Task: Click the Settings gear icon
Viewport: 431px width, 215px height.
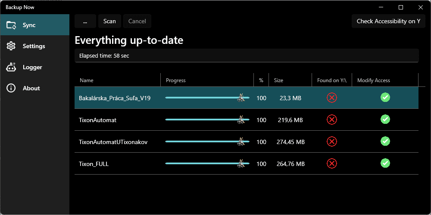Action: pos(11,46)
